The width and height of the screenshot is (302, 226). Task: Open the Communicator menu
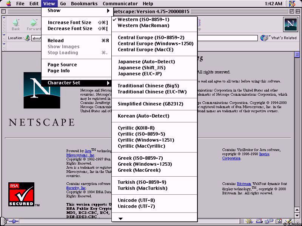(x=120, y=3)
